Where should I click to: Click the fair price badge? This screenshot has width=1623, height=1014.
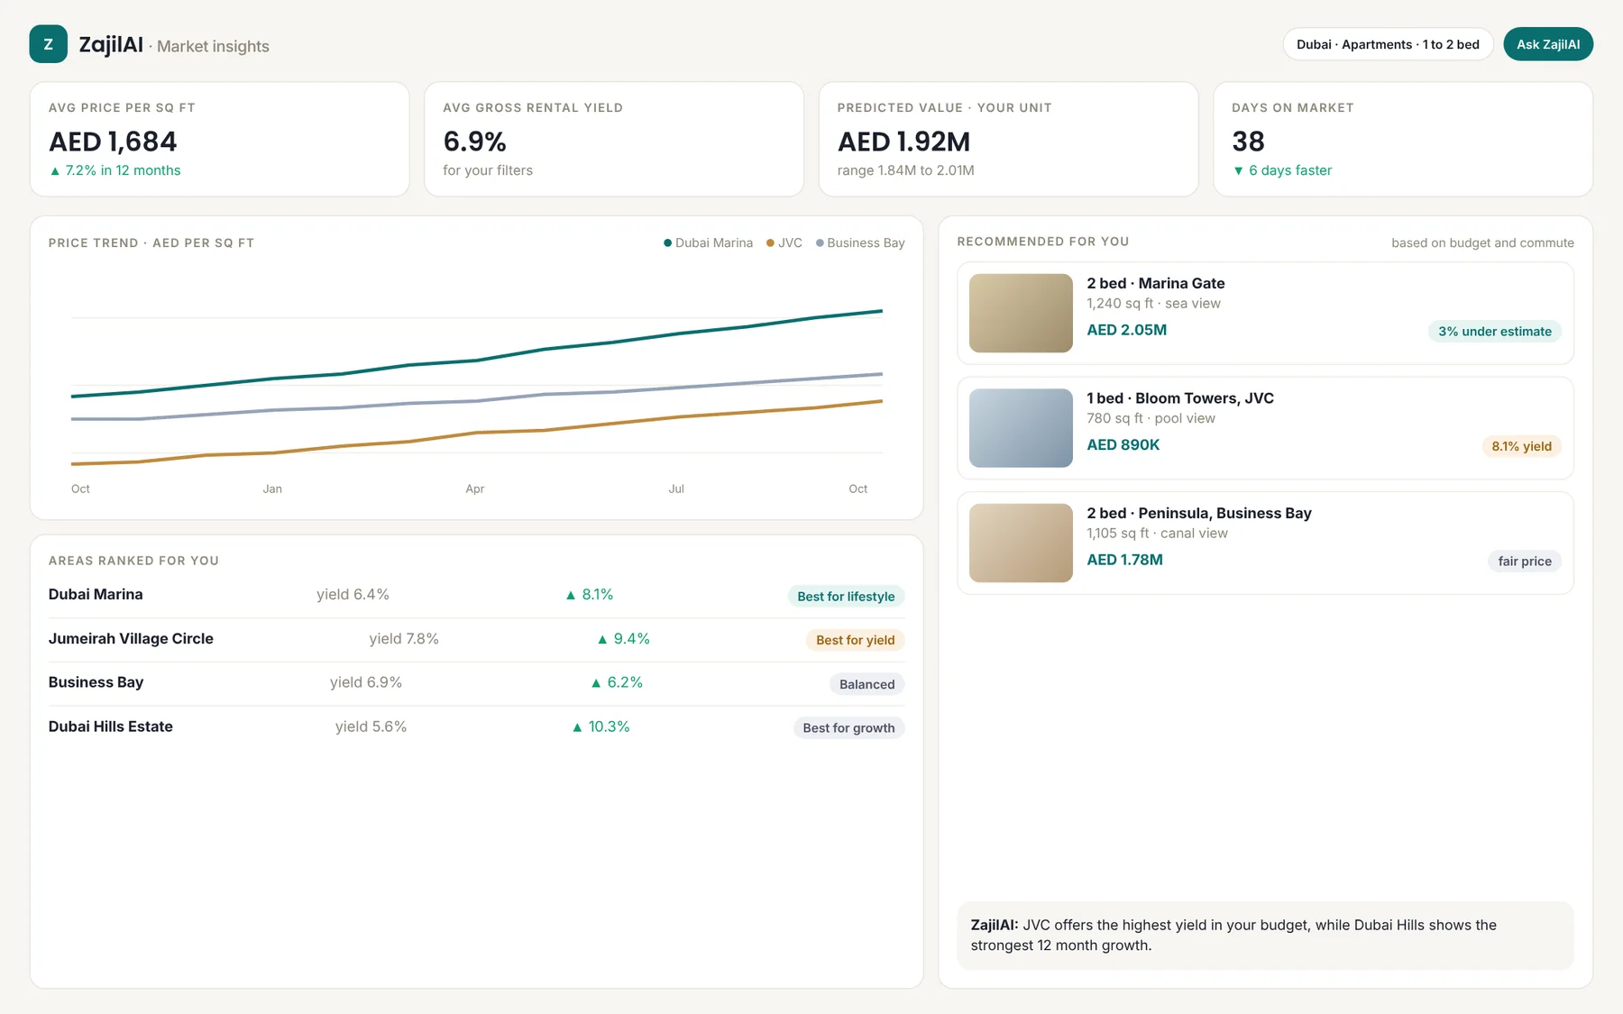(x=1524, y=562)
